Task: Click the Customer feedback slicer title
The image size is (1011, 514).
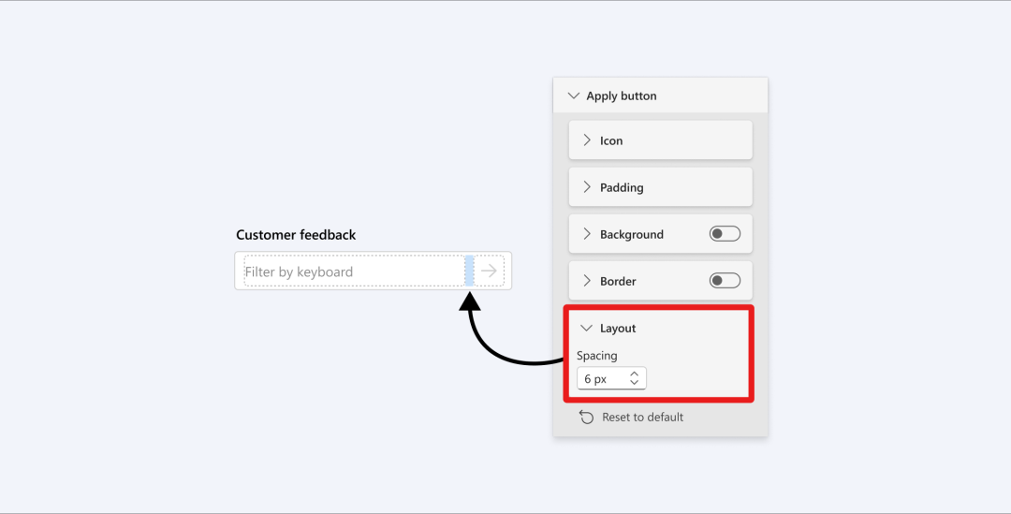Action: (296, 235)
